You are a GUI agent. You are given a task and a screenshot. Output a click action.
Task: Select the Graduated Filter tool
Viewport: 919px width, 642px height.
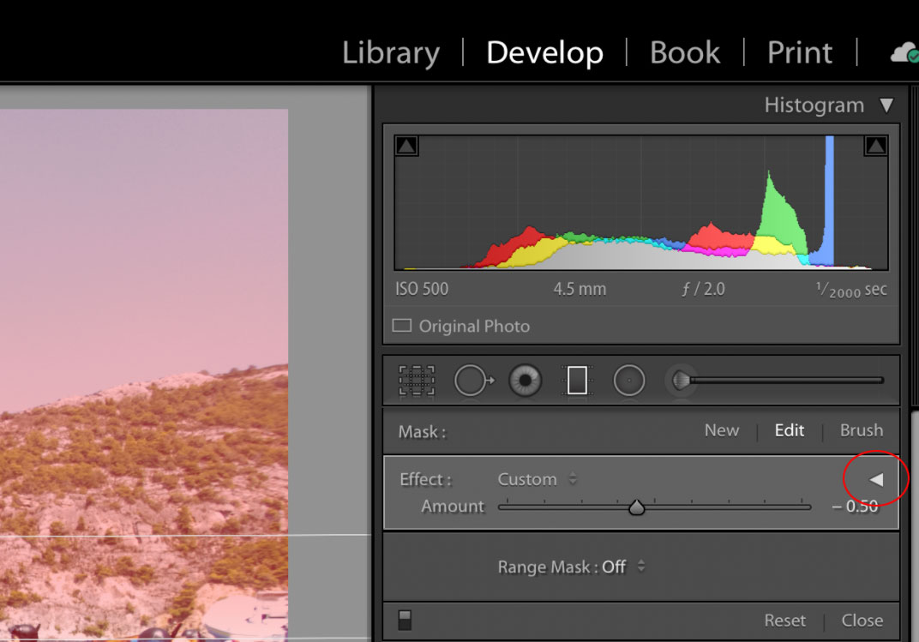tap(577, 381)
